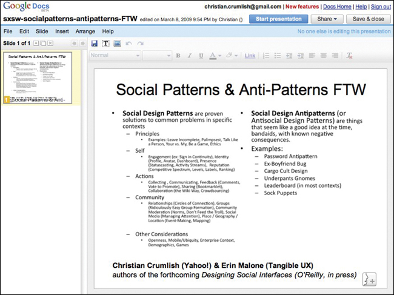Click the speaker notes icon on slide
This screenshot has height=295, width=394.
[x=369, y=279]
